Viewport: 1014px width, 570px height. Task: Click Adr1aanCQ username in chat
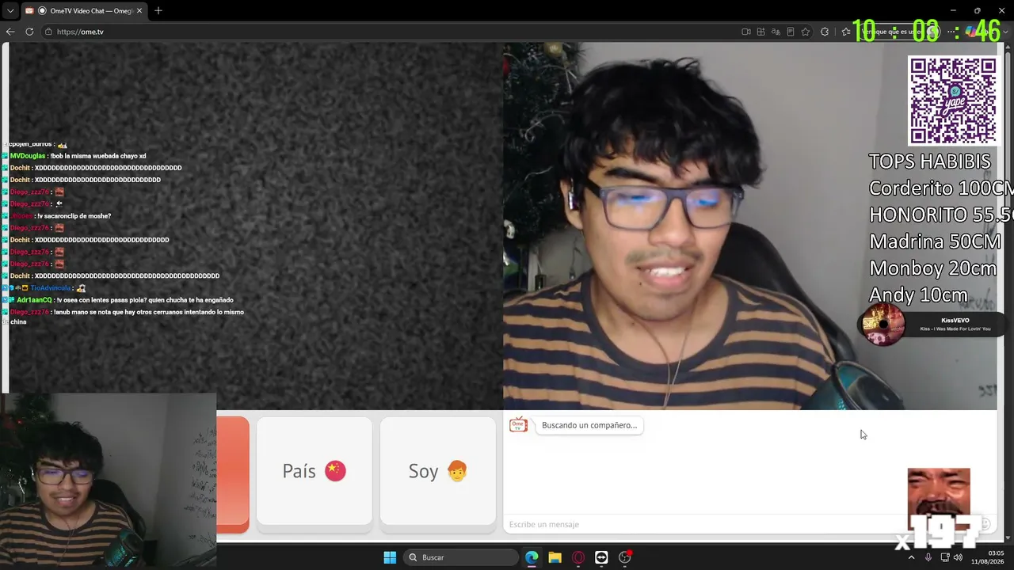click(34, 300)
